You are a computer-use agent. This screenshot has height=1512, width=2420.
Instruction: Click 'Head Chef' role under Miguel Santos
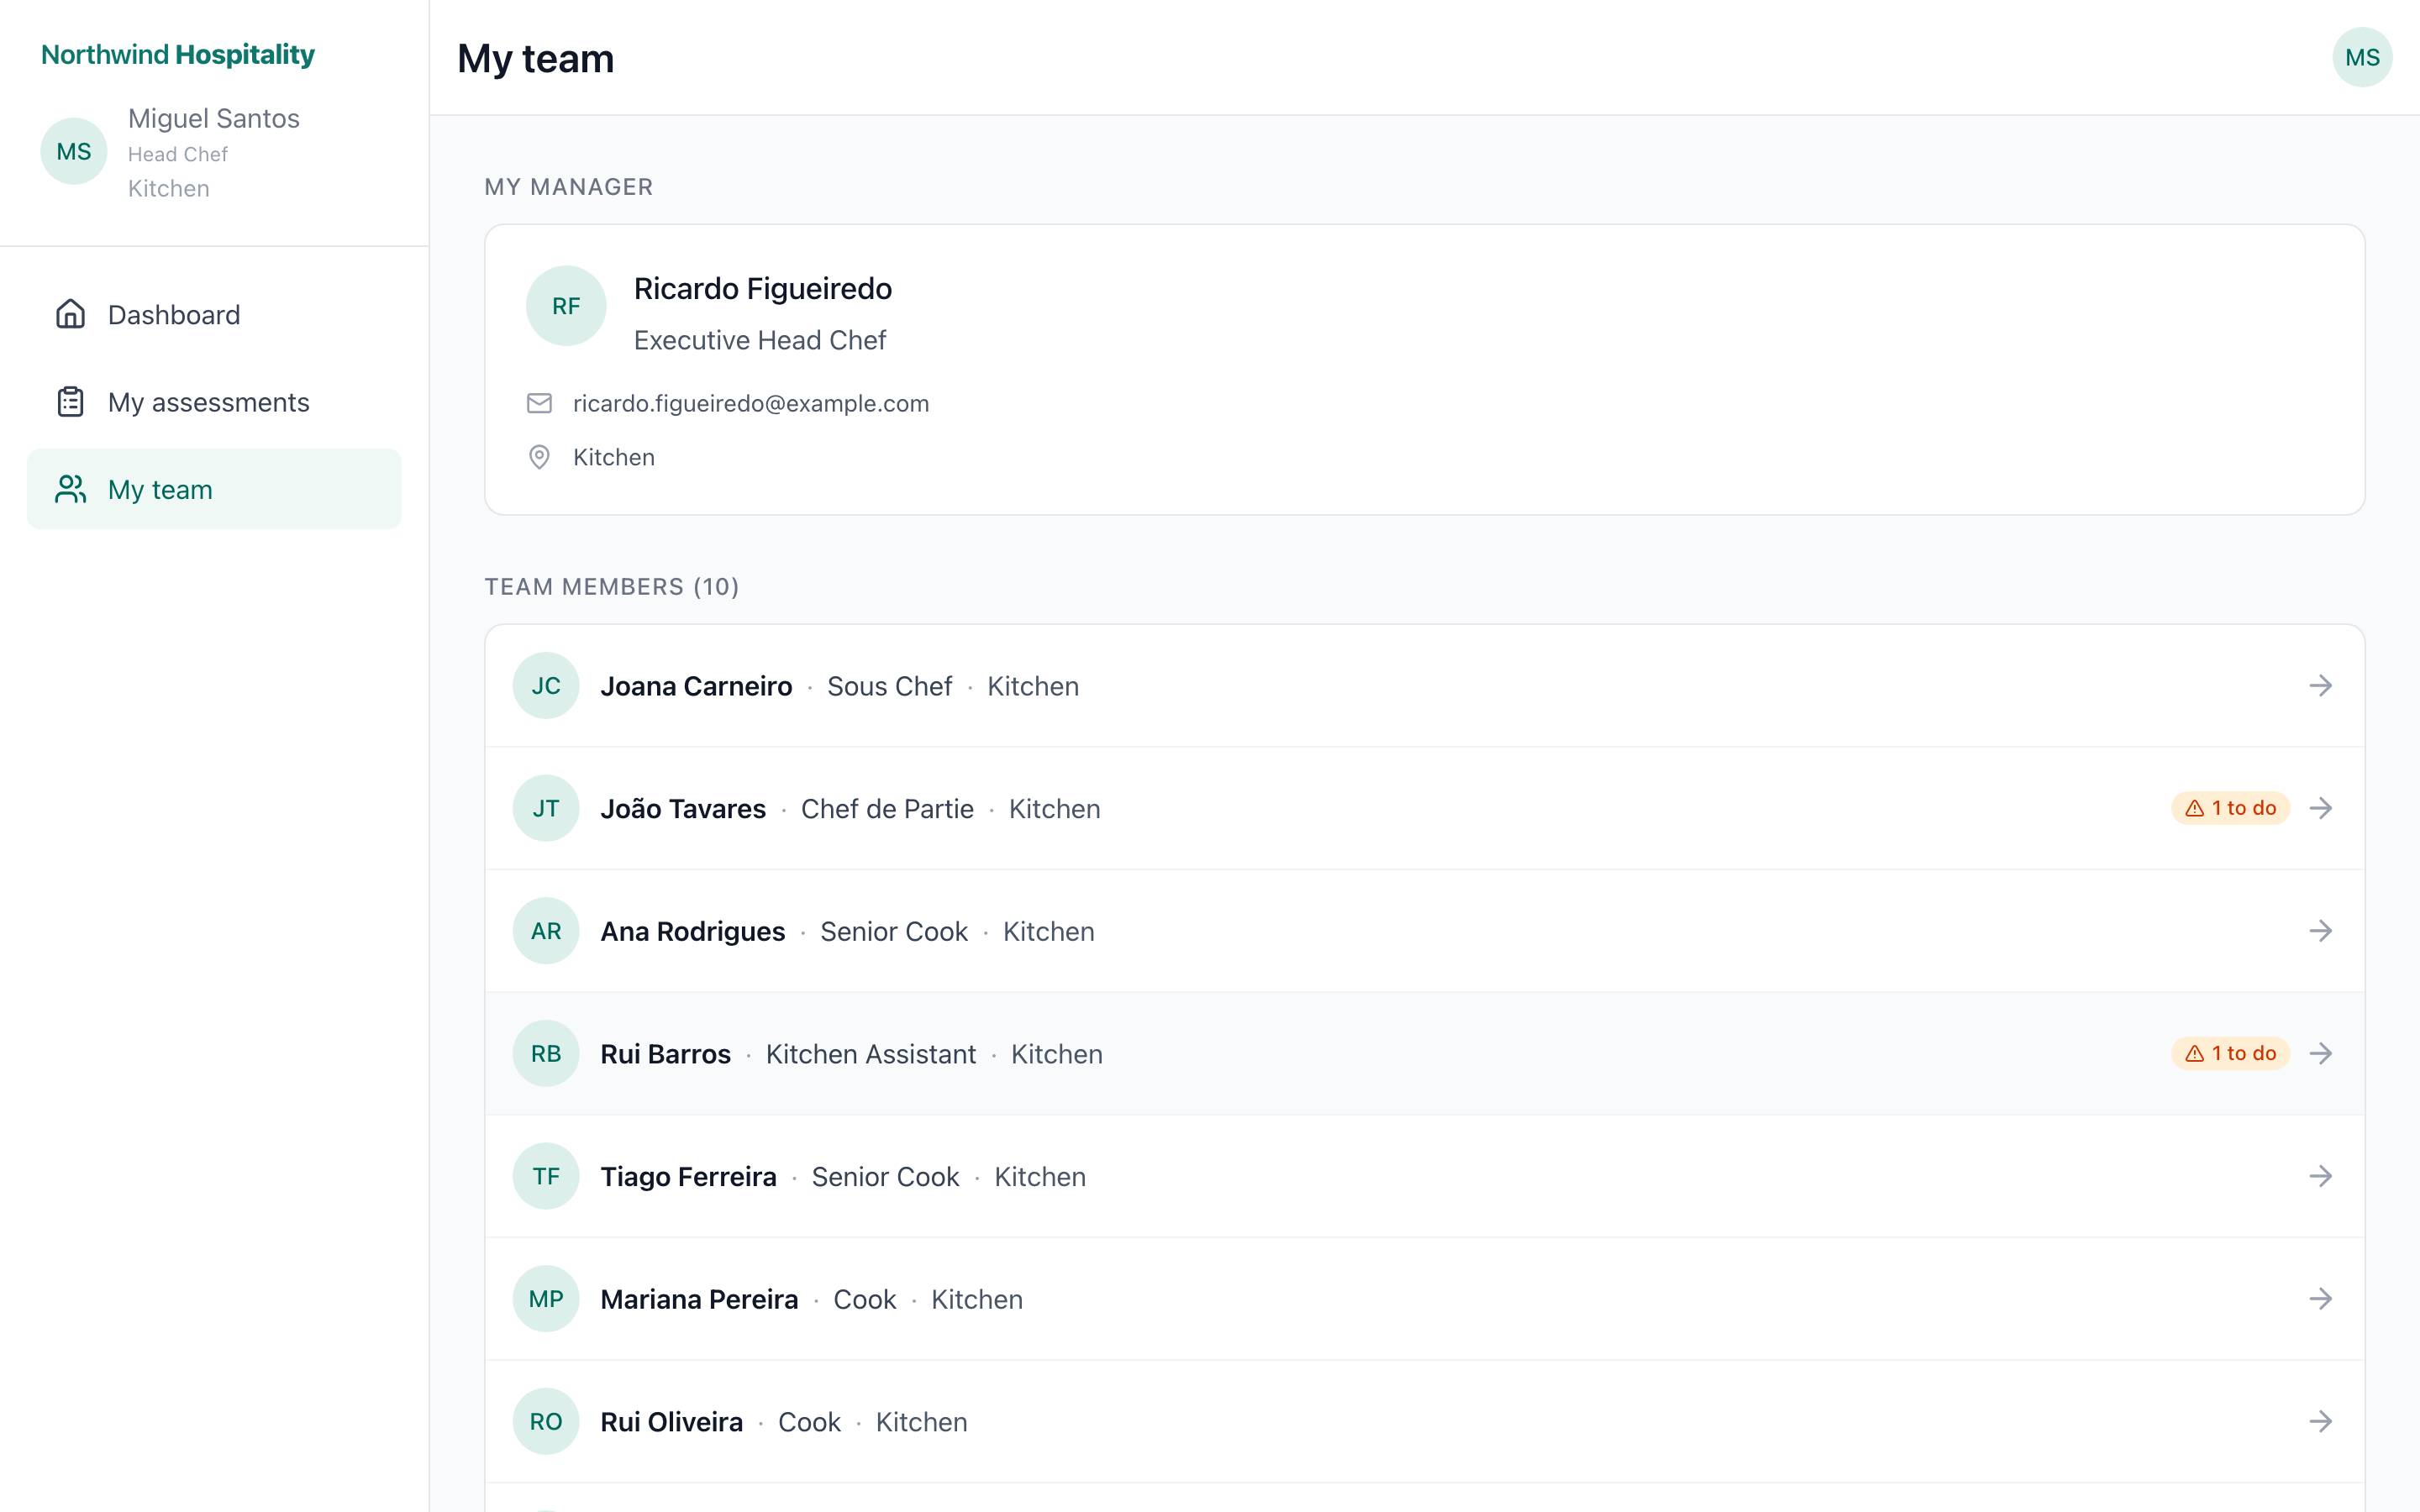click(x=178, y=154)
